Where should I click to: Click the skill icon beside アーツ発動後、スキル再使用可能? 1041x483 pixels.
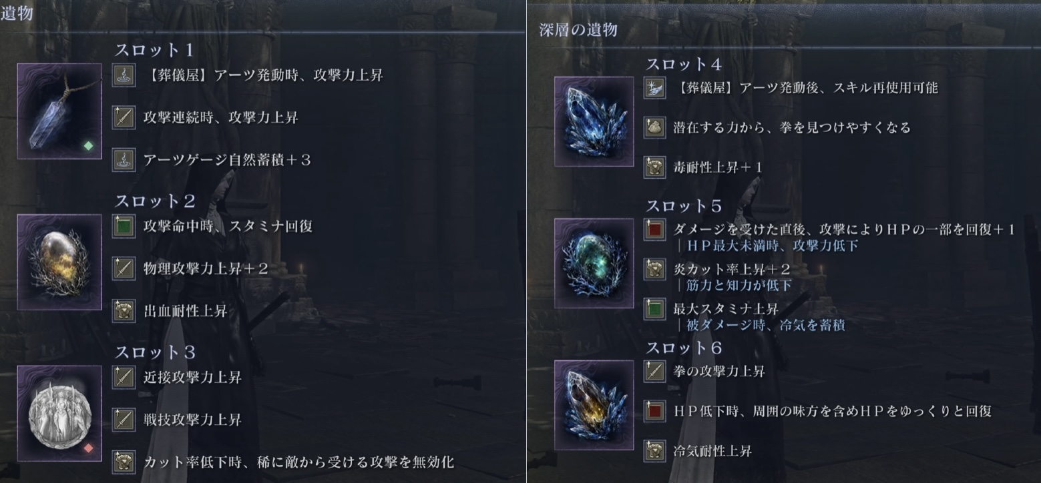pyautogui.click(x=655, y=87)
